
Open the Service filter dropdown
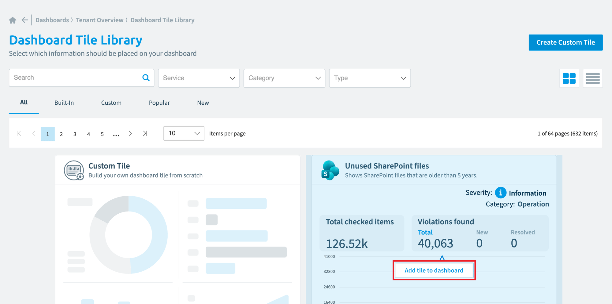(x=199, y=78)
